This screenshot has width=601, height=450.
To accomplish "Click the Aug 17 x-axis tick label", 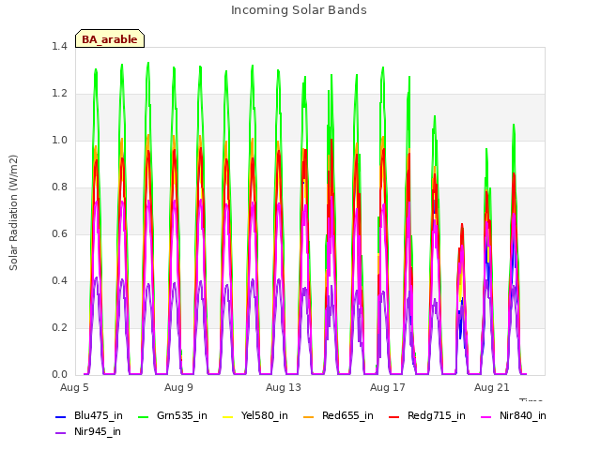I will [x=388, y=387].
